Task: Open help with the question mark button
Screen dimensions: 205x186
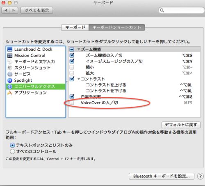Action: tap(200, 176)
